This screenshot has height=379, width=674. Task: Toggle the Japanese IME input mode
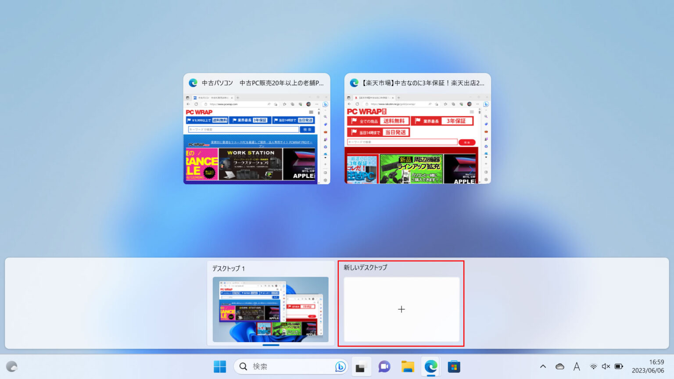click(x=577, y=366)
